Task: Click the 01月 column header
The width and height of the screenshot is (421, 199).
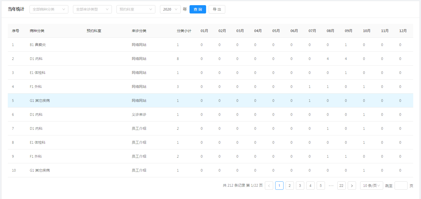Action: click(x=204, y=31)
